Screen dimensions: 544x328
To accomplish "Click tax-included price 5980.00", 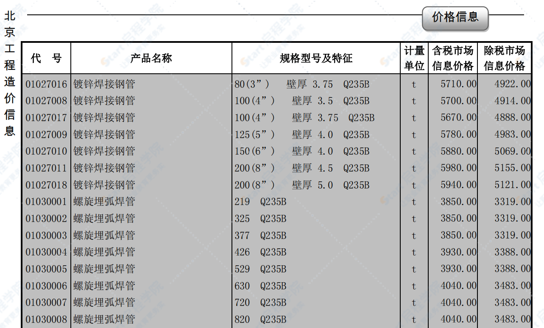I will click(x=458, y=168).
